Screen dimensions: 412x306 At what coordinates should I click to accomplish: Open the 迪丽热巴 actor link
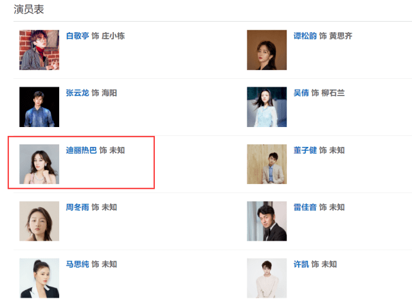81,150
